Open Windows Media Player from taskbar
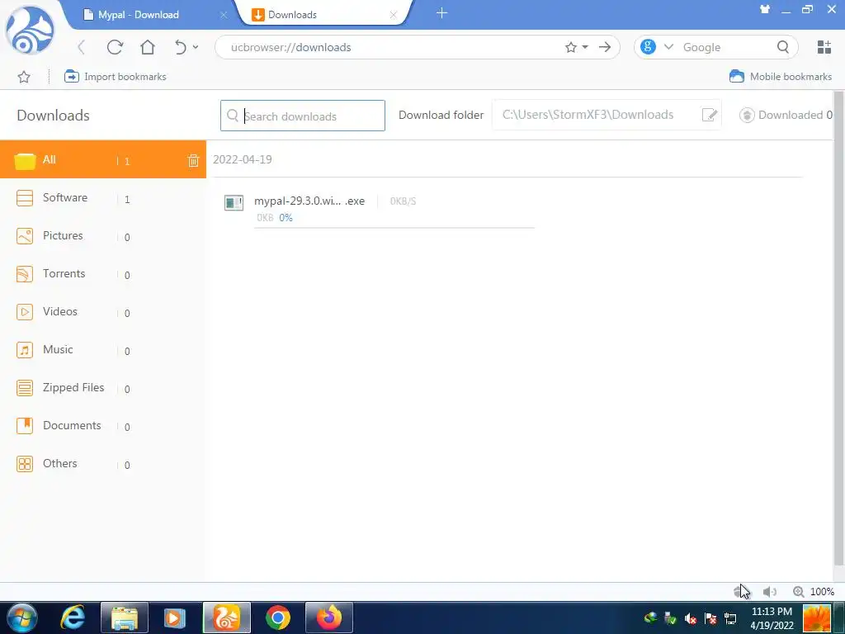The height and width of the screenshot is (634, 845). coord(174,617)
